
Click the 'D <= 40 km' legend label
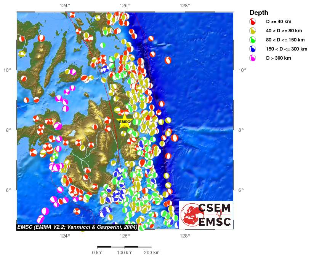(278, 22)
